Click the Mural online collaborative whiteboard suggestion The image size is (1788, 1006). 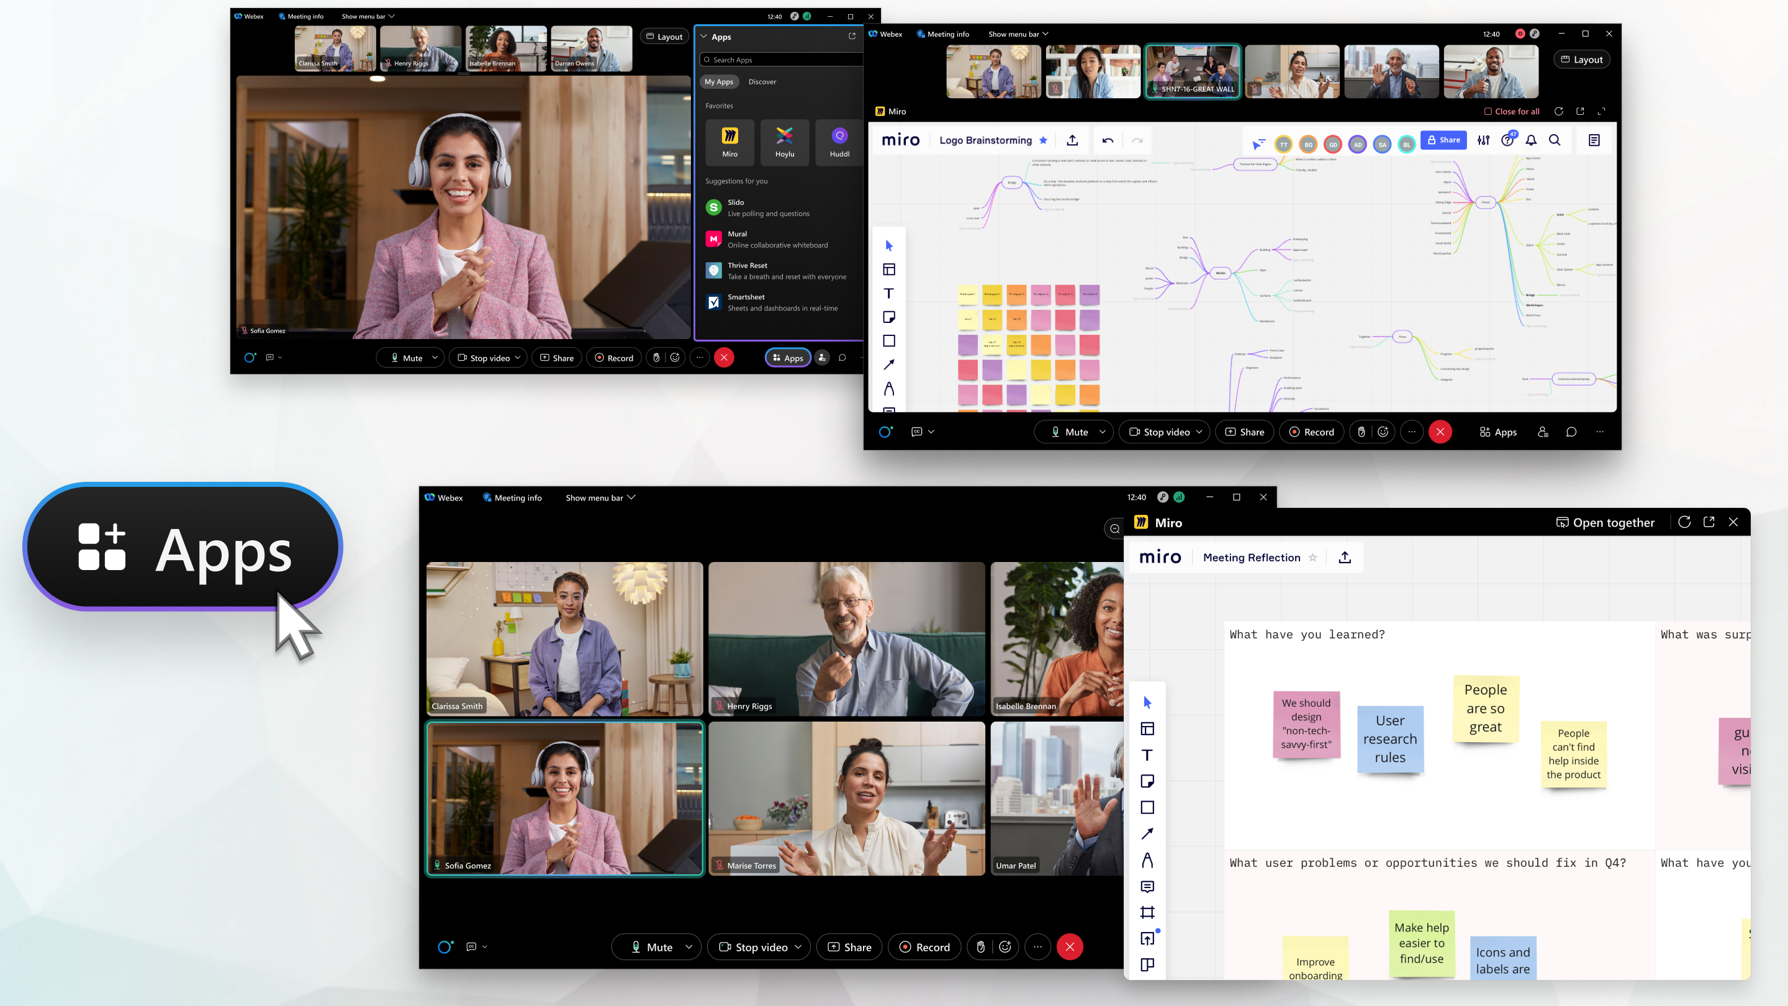[x=779, y=240]
